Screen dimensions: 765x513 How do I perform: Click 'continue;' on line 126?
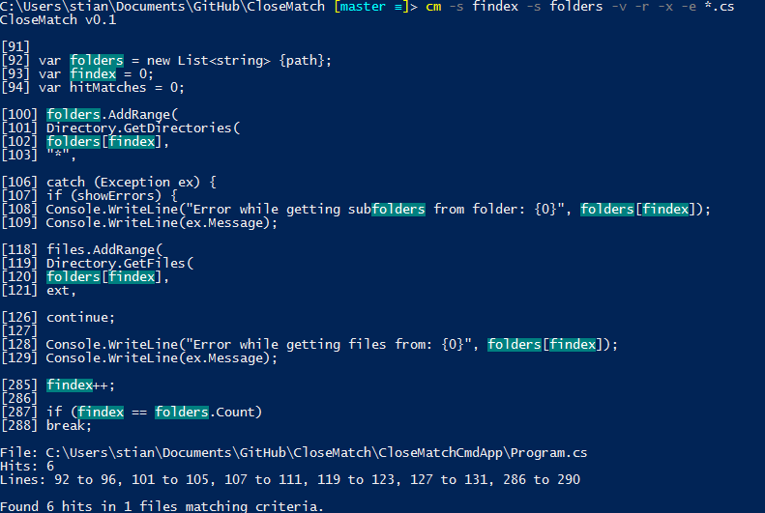click(x=81, y=318)
